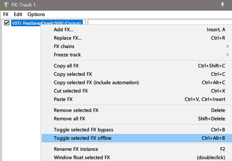Click the REAPER logo icon in title bar
This screenshot has height=161, width=232.
6,5
